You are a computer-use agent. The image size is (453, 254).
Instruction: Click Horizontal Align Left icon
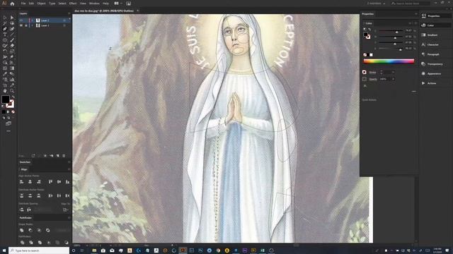point(22,182)
